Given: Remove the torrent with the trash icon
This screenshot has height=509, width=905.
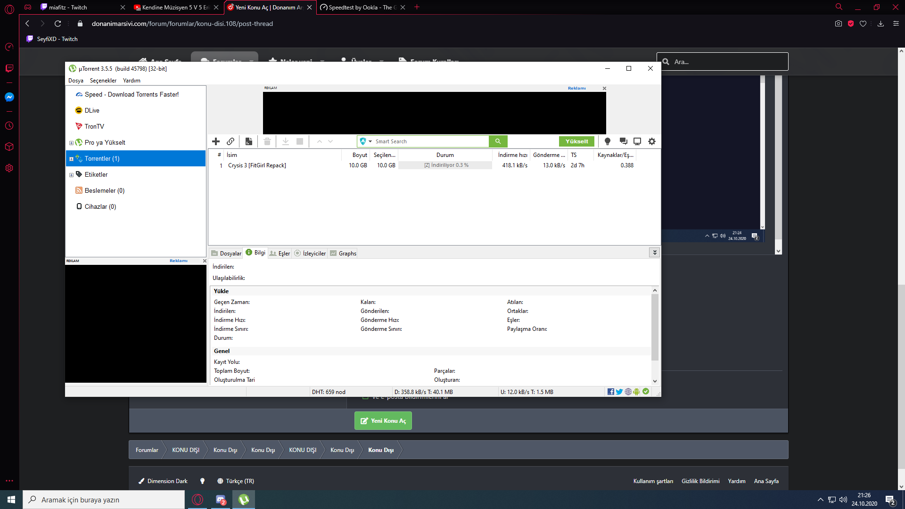Looking at the screenshot, I should point(267,141).
